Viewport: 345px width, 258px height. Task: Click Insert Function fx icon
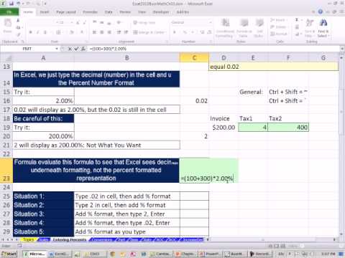pos(83,49)
